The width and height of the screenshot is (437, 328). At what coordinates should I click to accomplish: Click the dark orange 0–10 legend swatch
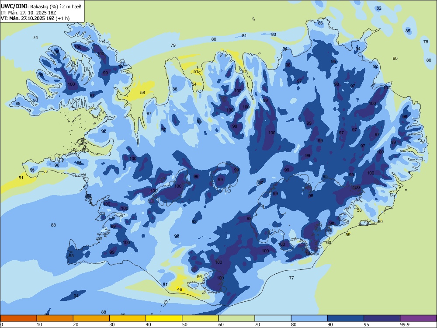(18, 318)
